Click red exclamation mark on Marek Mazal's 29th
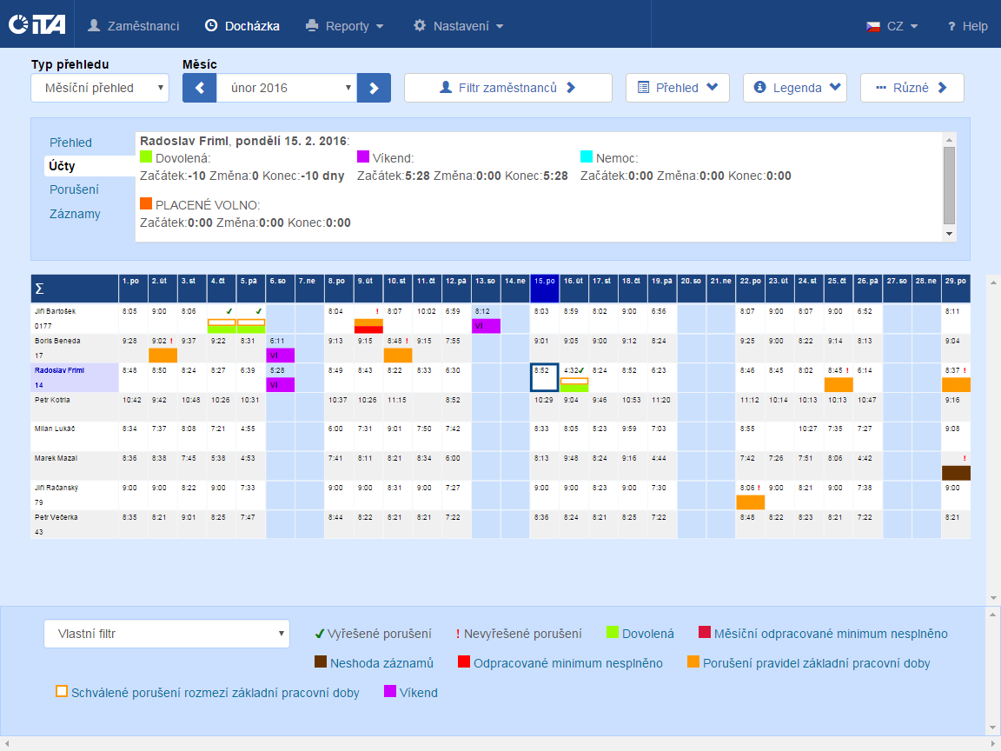Viewport: 1001px width, 751px height. pyautogui.click(x=965, y=458)
